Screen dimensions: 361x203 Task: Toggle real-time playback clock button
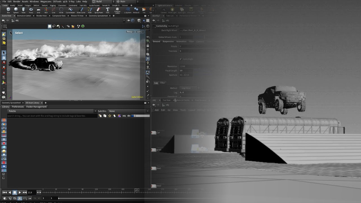click(x=20, y=198)
